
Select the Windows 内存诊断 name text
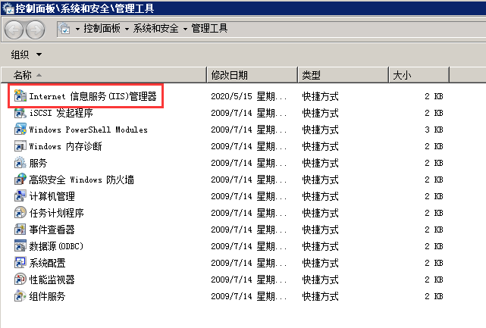[65, 146]
